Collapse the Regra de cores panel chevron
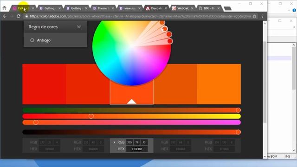The image size is (297, 167). pos(79,27)
